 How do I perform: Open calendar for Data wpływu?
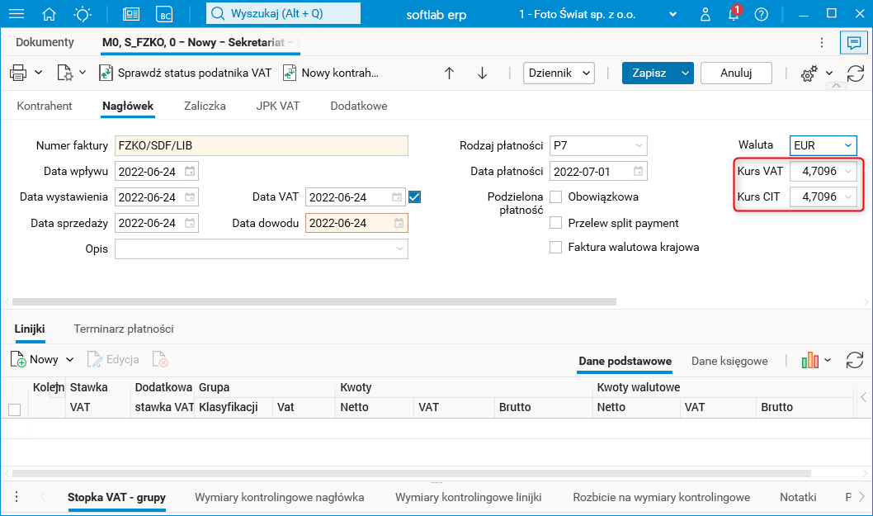[190, 172]
